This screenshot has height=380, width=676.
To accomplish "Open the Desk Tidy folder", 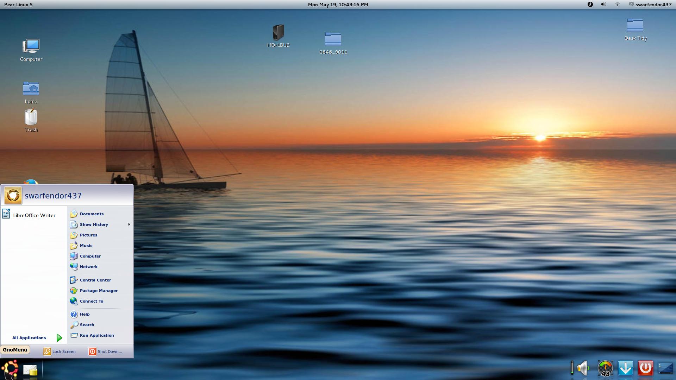I will tap(635, 26).
